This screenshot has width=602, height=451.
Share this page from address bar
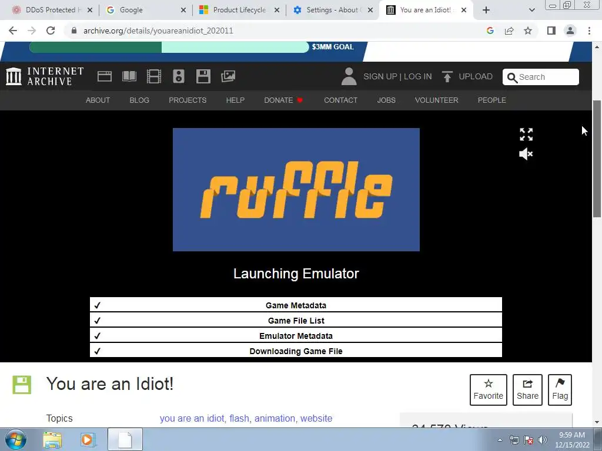point(509,31)
